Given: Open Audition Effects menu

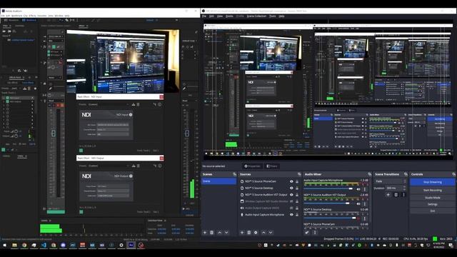Looking at the screenshot, I should click(32, 16).
